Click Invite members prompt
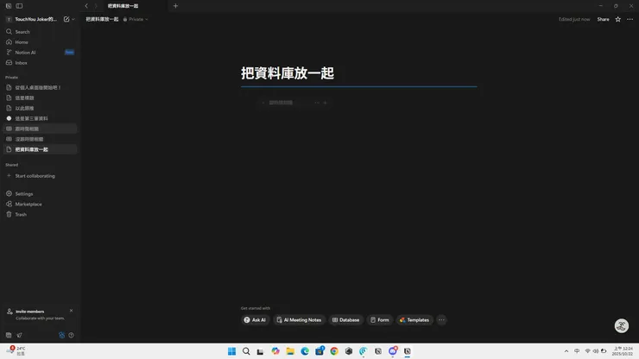Image resolution: width=639 pixels, height=359 pixels. pyautogui.click(x=36, y=314)
